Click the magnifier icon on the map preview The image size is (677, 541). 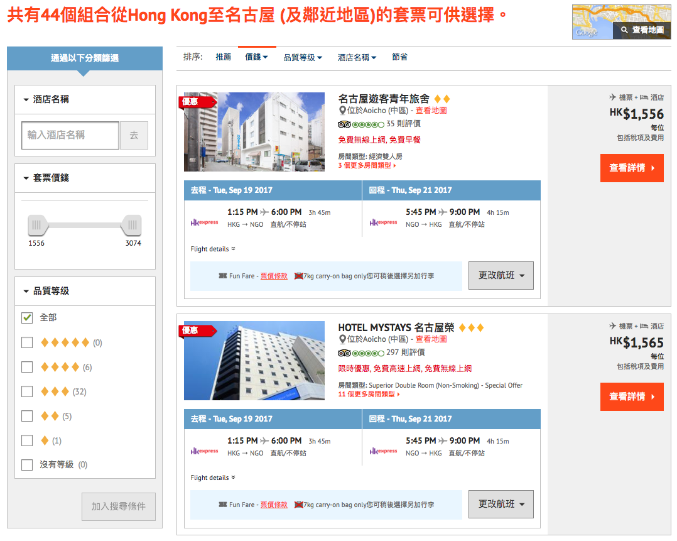click(624, 30)
